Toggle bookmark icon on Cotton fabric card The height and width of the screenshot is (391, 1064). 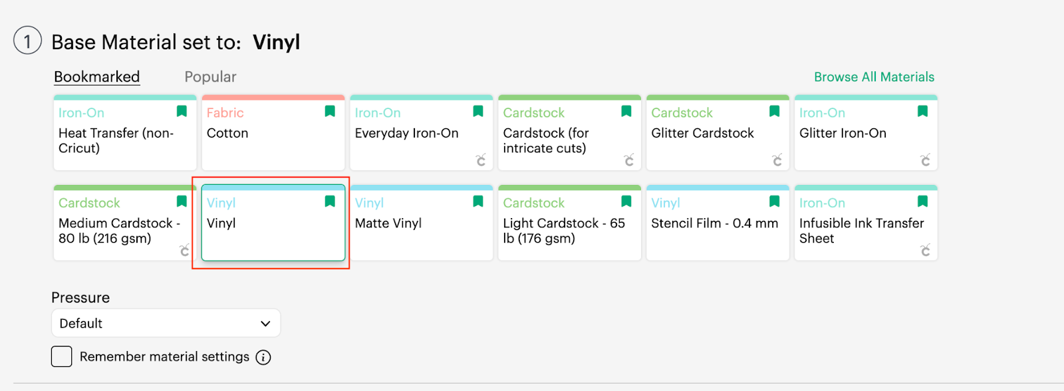[330, 112]
